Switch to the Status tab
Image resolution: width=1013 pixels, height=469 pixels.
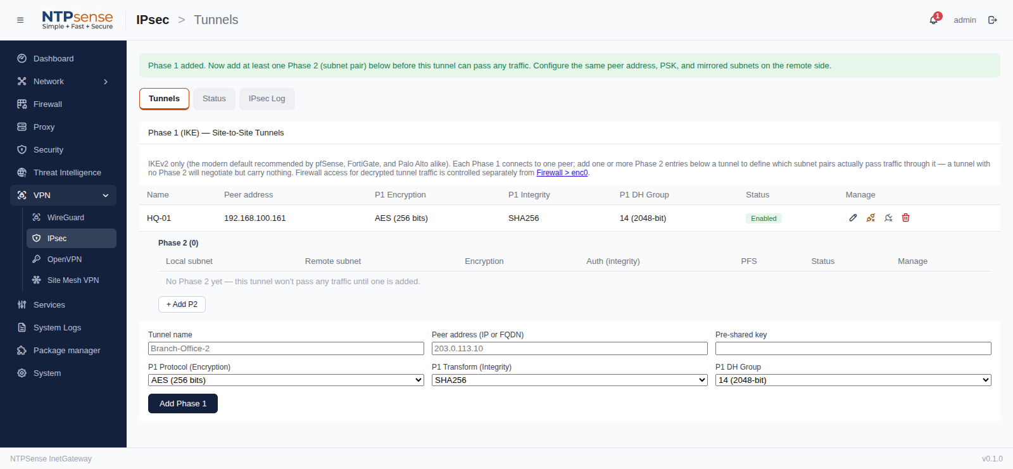(x=214, y=99)
